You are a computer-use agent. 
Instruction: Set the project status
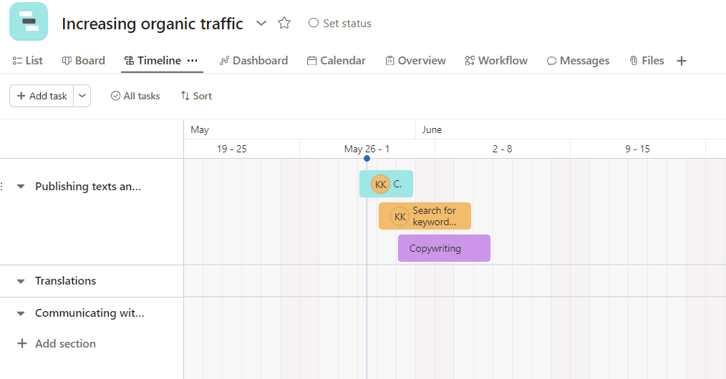[340, 23]
